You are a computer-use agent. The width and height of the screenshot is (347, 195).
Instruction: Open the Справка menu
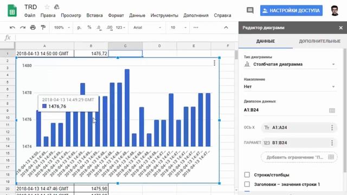(x=222, y=16)
